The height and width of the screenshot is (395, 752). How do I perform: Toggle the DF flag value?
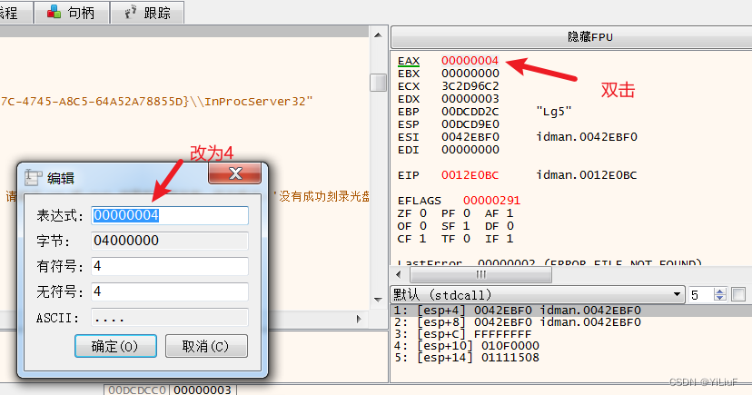(x=510, y=226)
